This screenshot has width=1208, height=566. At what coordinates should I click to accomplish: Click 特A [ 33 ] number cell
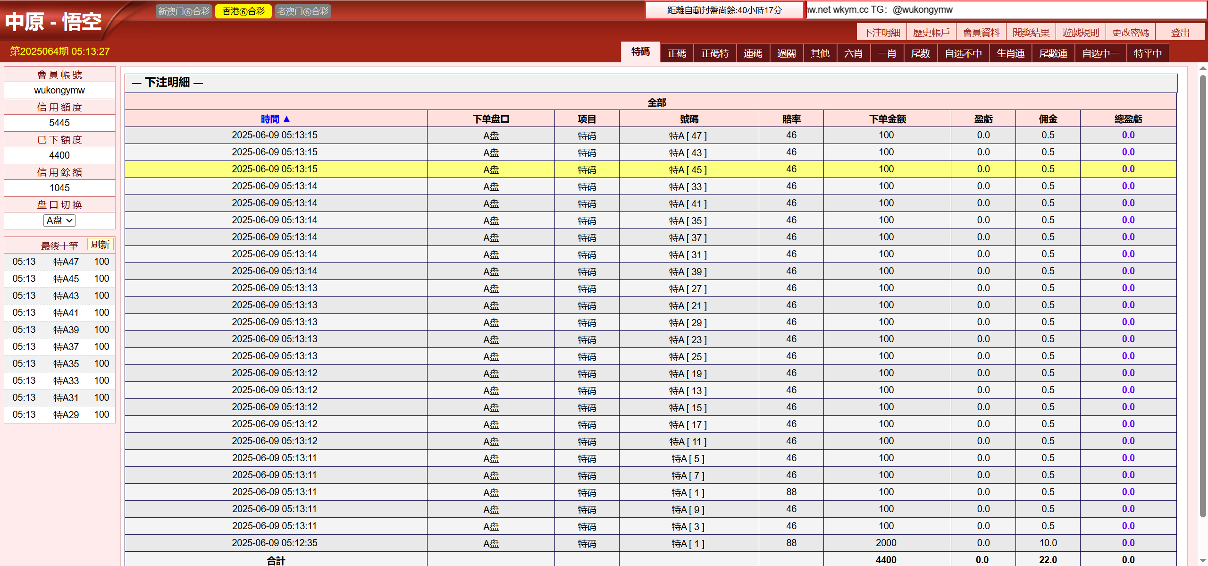click(x=688, y=186)
